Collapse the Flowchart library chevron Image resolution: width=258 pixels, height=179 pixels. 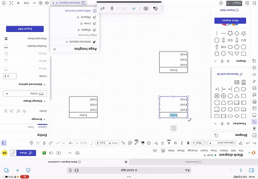point(215,123)
